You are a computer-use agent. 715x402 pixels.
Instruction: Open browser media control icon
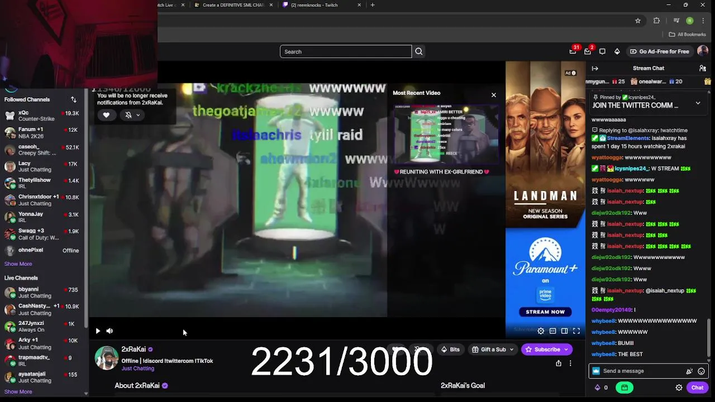tap(676, 21)
